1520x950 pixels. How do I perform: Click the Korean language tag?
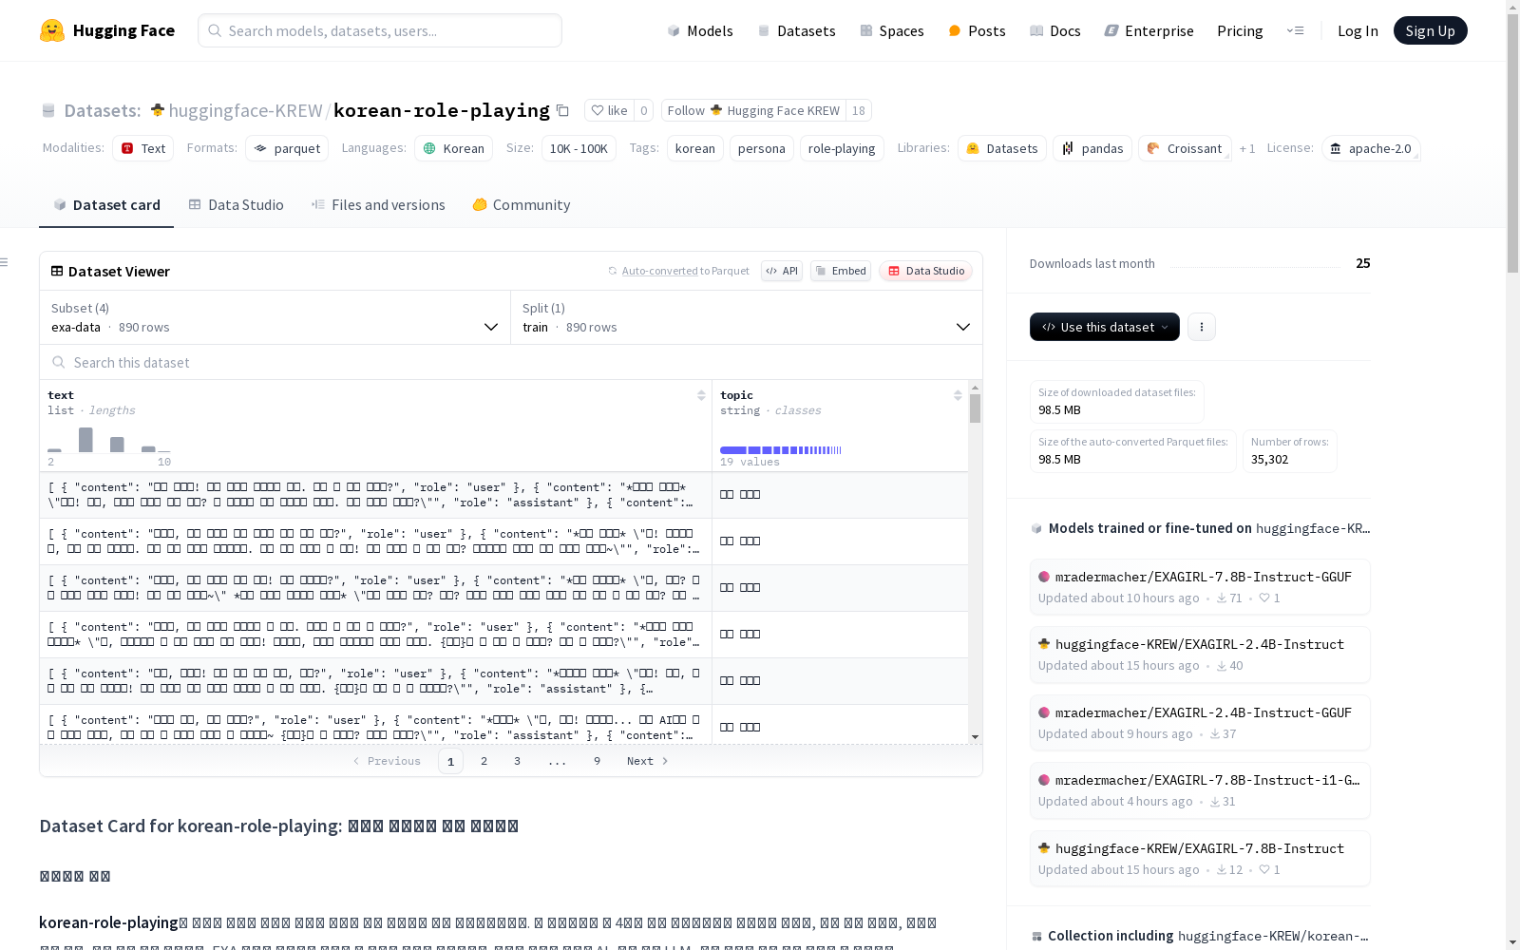(x=453, y=148)
